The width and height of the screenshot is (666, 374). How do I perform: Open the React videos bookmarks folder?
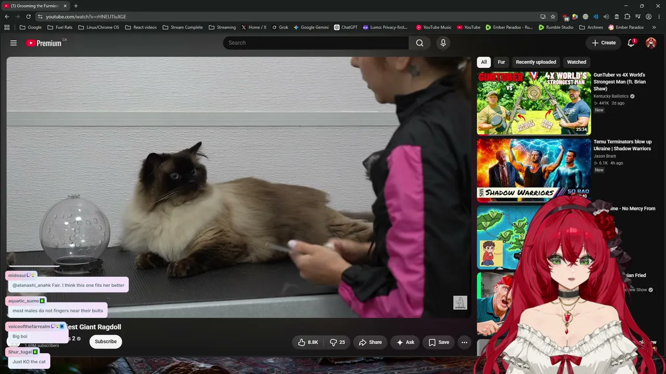click(x=140, y=28)
